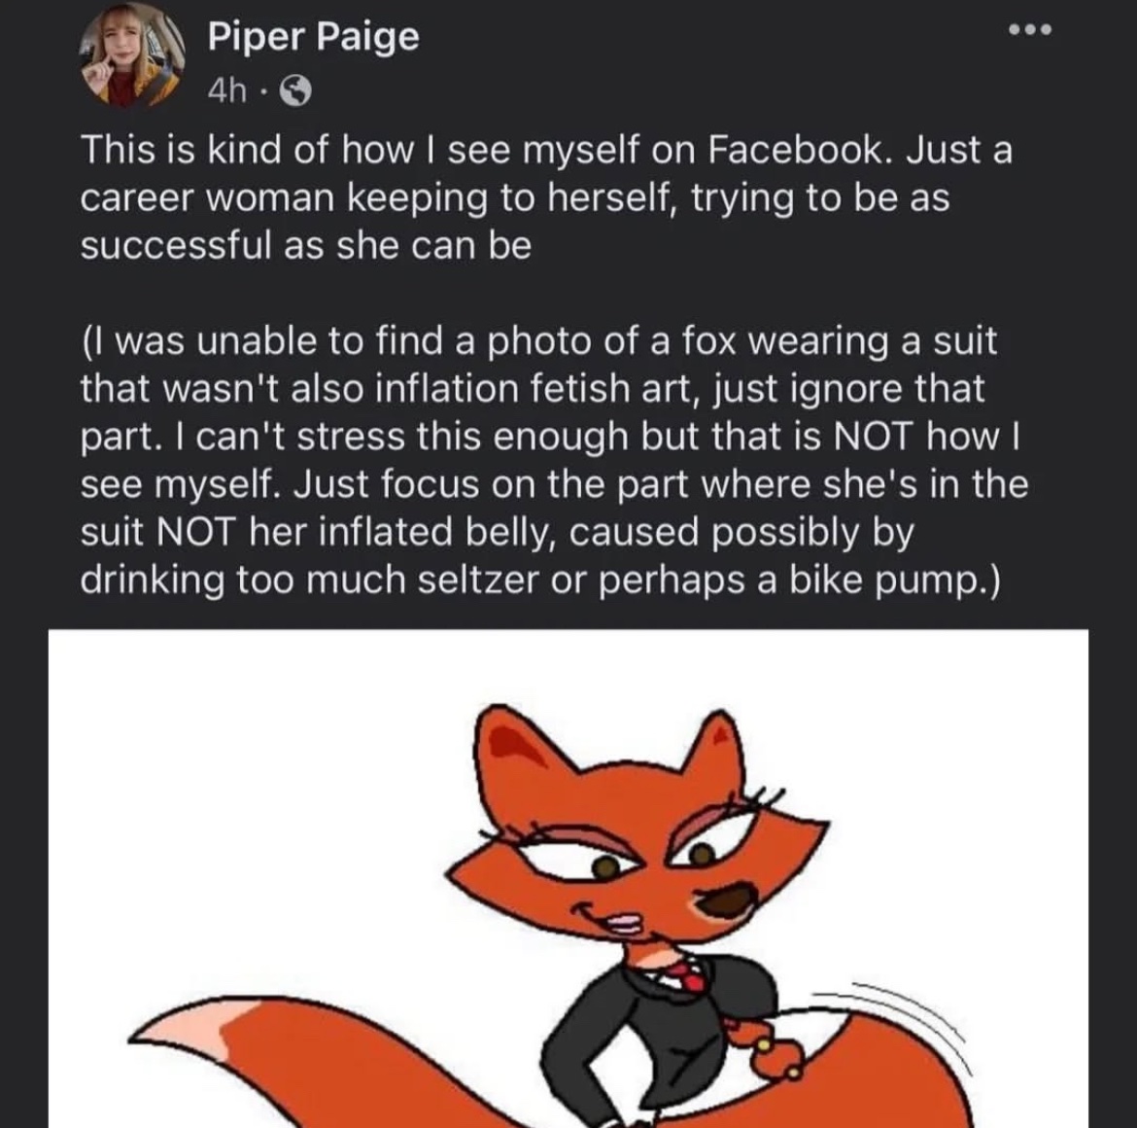Open the Piper Paige profile name link
This screenshot has width=1137, height=1128.
click(x=313, y=37)
